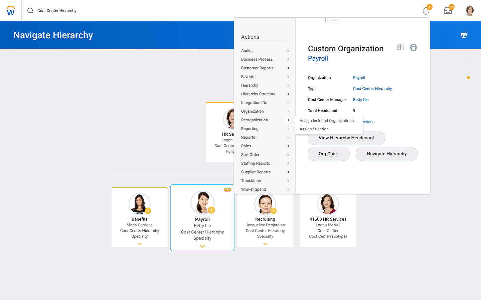The width and height of the screenshot is (481, 300).
Task: Select the top page indicator dot
Action: click(468, 63)
